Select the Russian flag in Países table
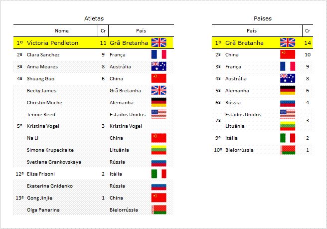The height and width of the screenshot is (229, 327). coord(288,103)
